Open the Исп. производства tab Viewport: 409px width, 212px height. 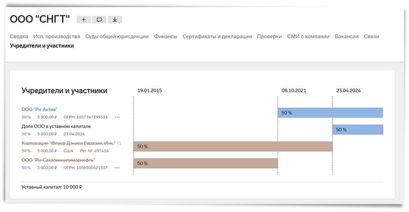click(x=56, y=36)
